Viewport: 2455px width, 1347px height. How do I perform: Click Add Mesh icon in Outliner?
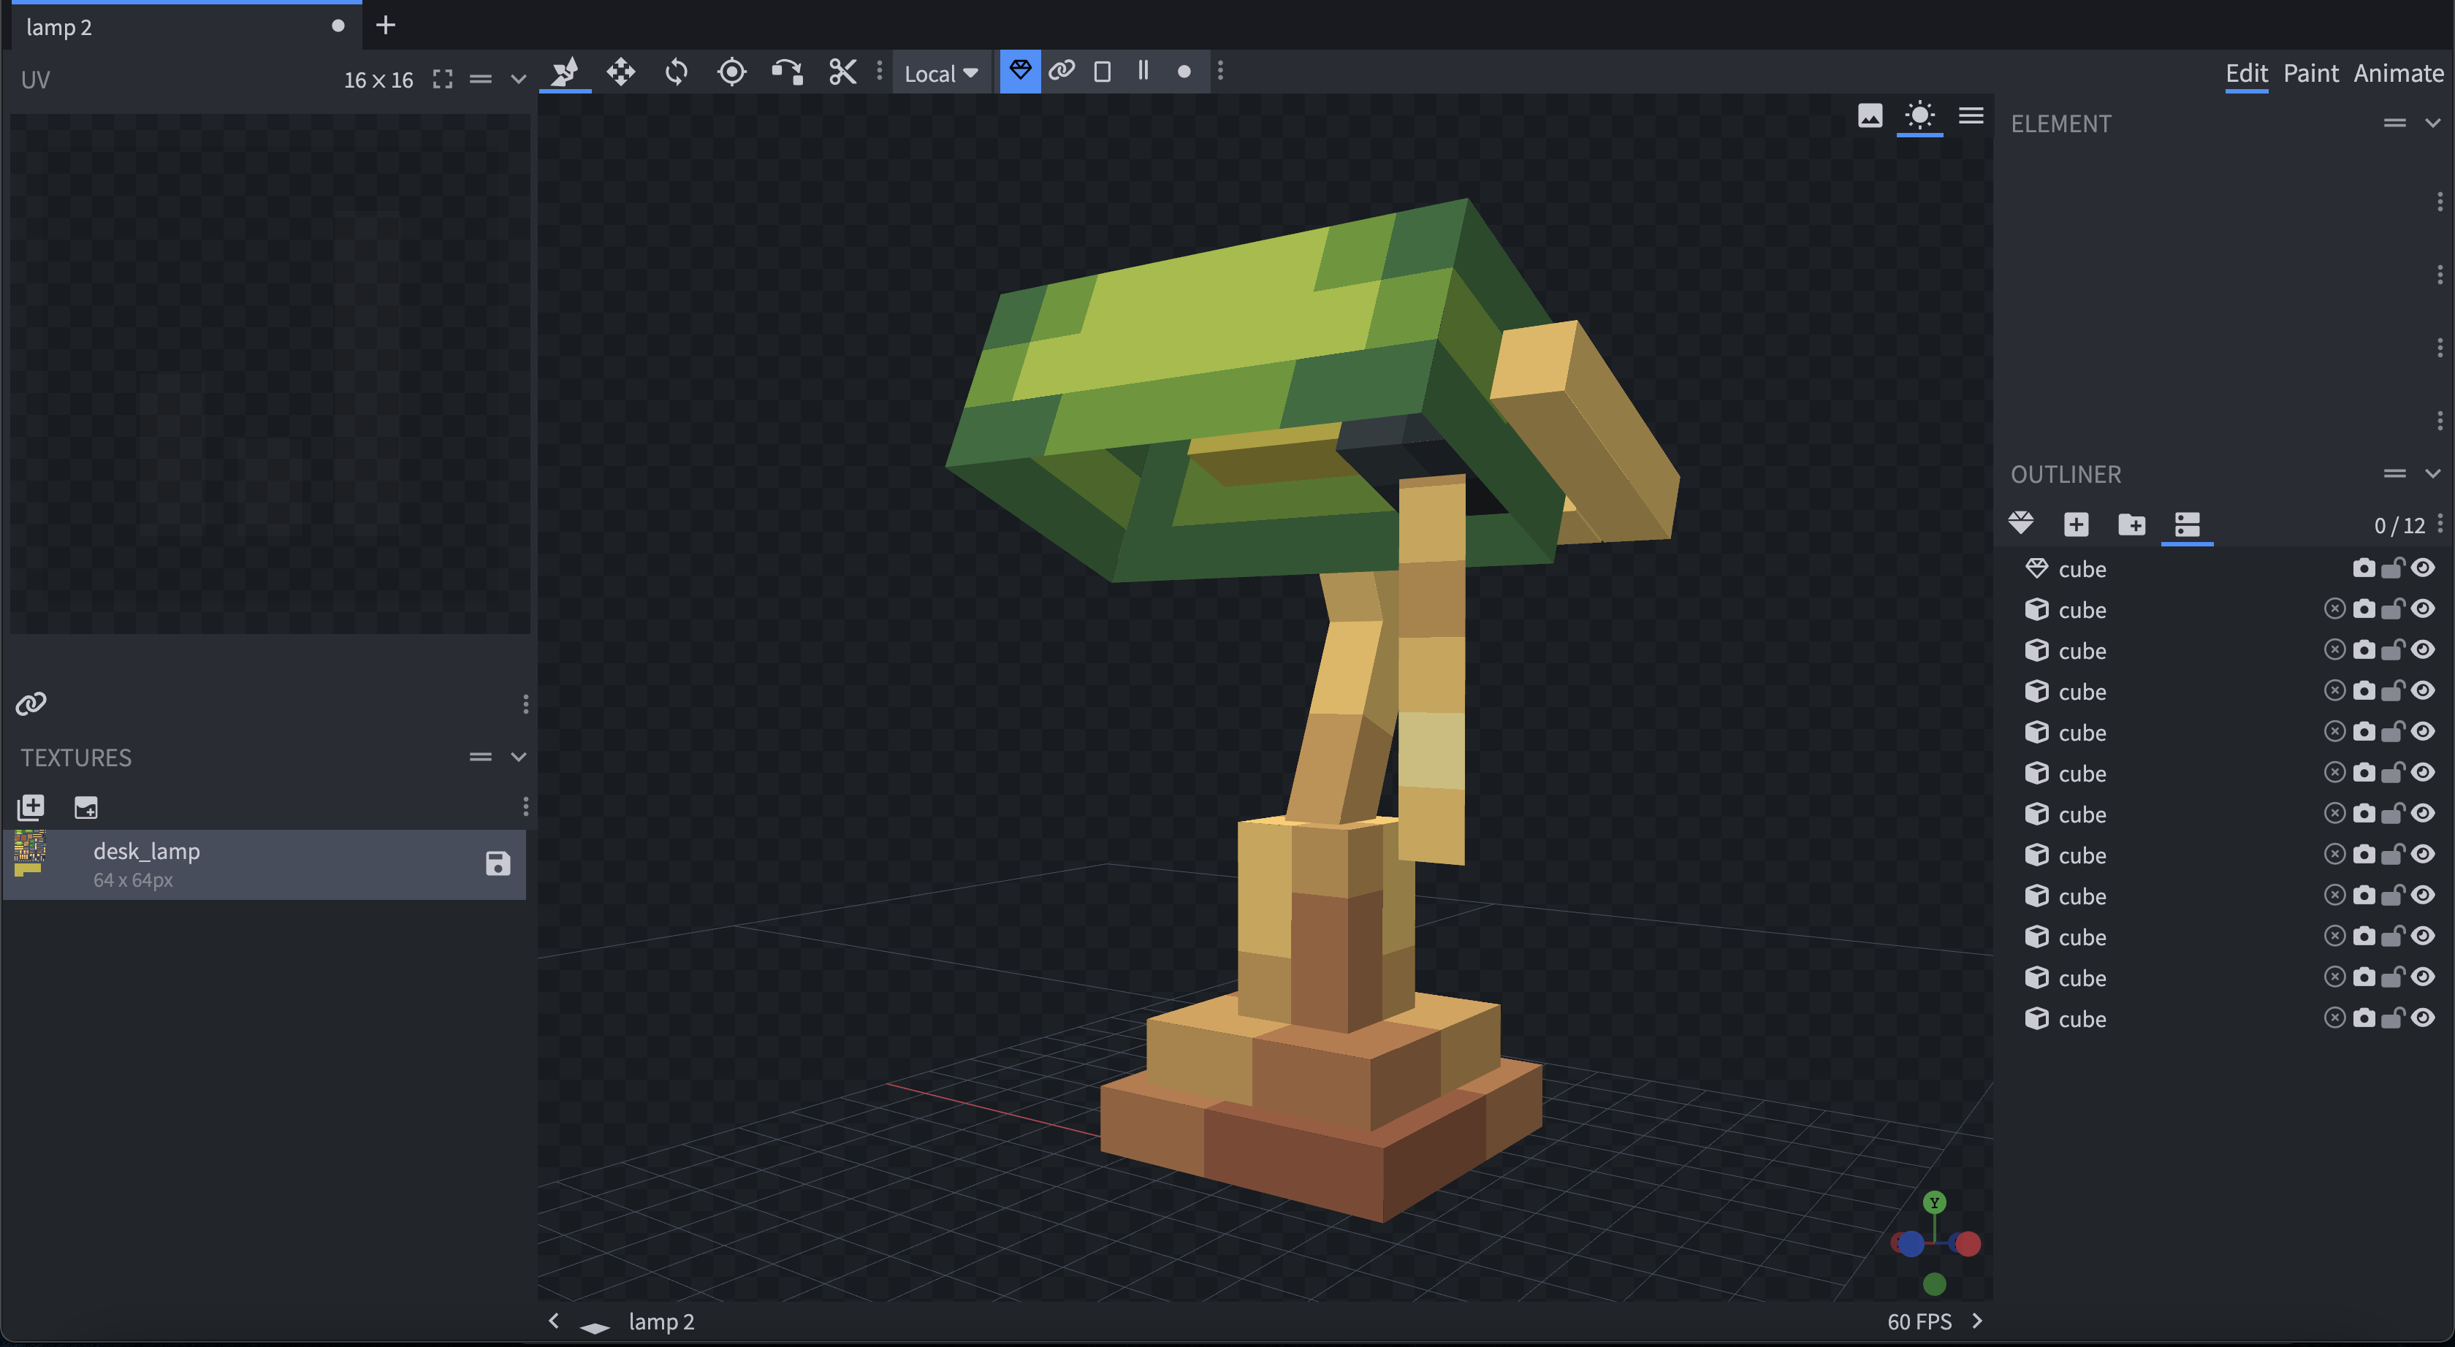click(x=2020, y=524)
